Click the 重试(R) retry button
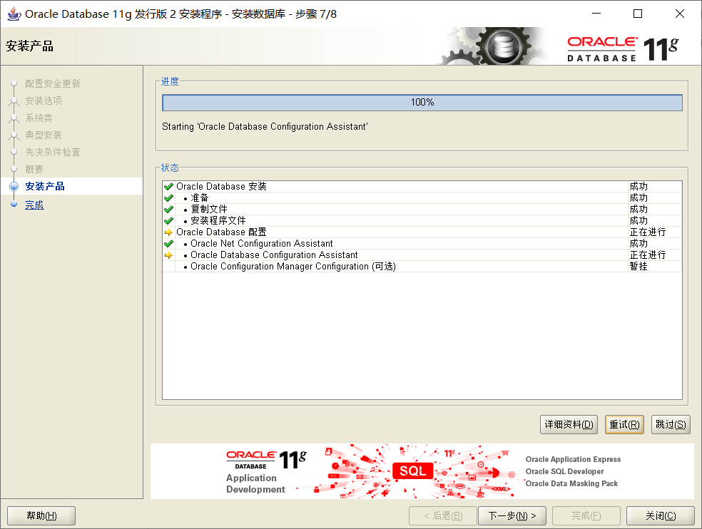Viewport: 702px width, 529px height. point(624,424)
